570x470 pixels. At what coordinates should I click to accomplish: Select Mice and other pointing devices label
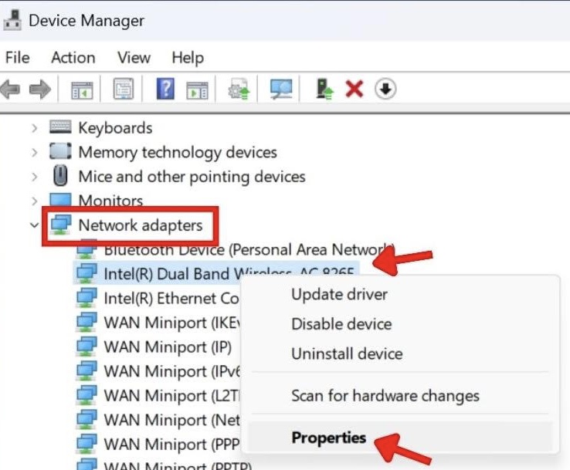tap(192, 177)
